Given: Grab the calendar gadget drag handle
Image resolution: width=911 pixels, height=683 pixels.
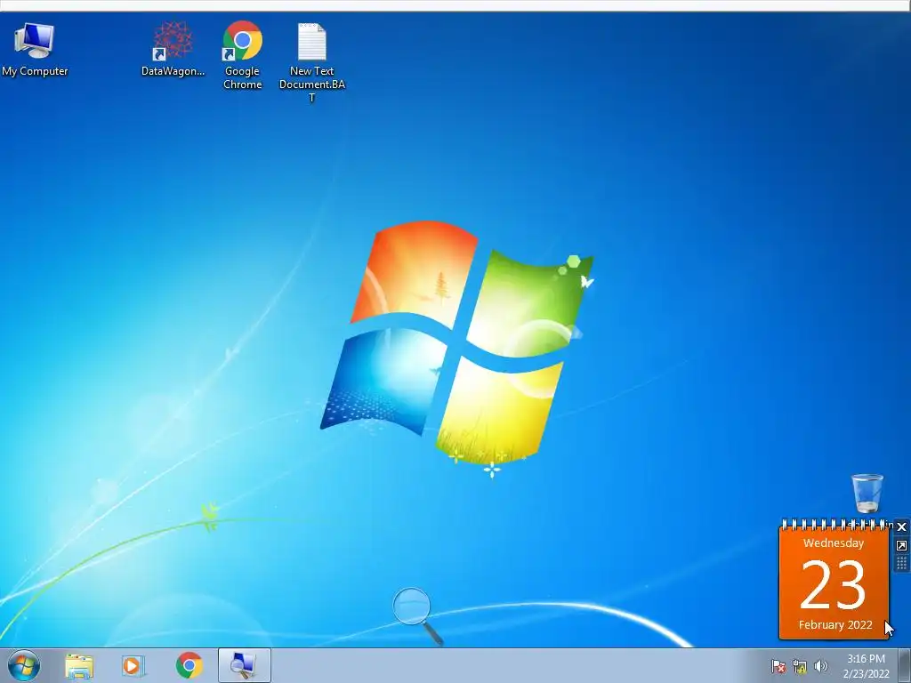Looking at the screenshot, I should tap(902, 563).
